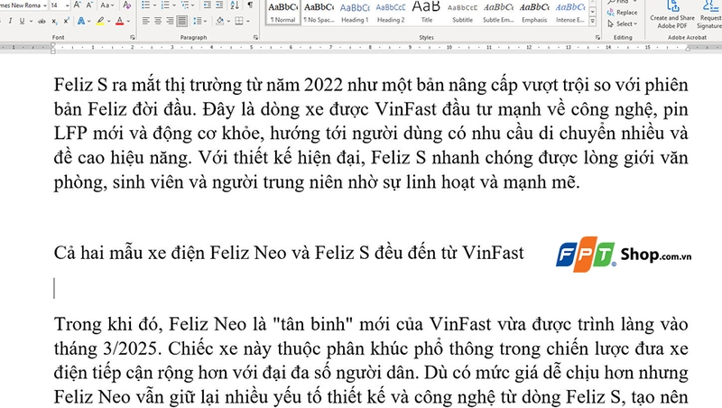Expand the full styles gallery
The height and width of the screenshot is (408, 722).
click(x=593, y=21)
